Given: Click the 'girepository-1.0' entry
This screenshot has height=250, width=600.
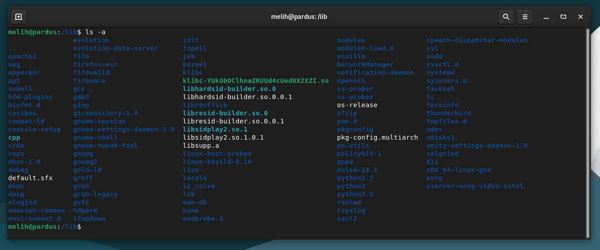Looking at the screenshot, I should [x=106, y=113].
